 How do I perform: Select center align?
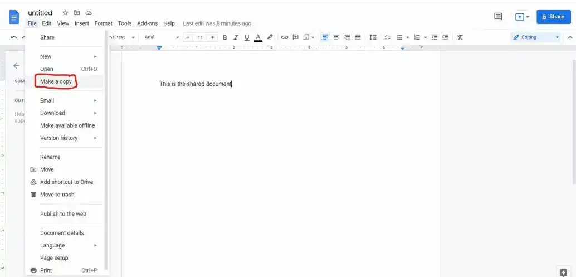336,37
